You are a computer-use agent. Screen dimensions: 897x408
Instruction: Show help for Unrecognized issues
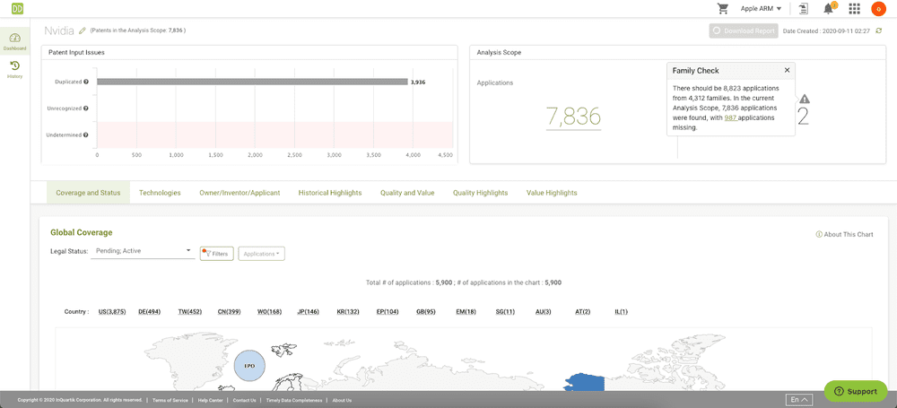pos(86,109)
